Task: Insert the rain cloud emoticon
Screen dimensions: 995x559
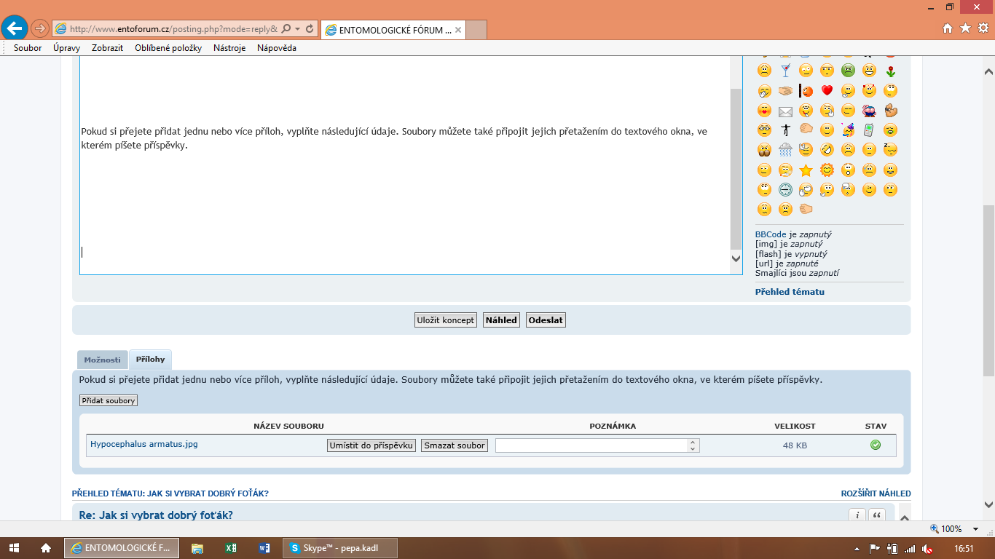Action: click(x=785, y=150)
